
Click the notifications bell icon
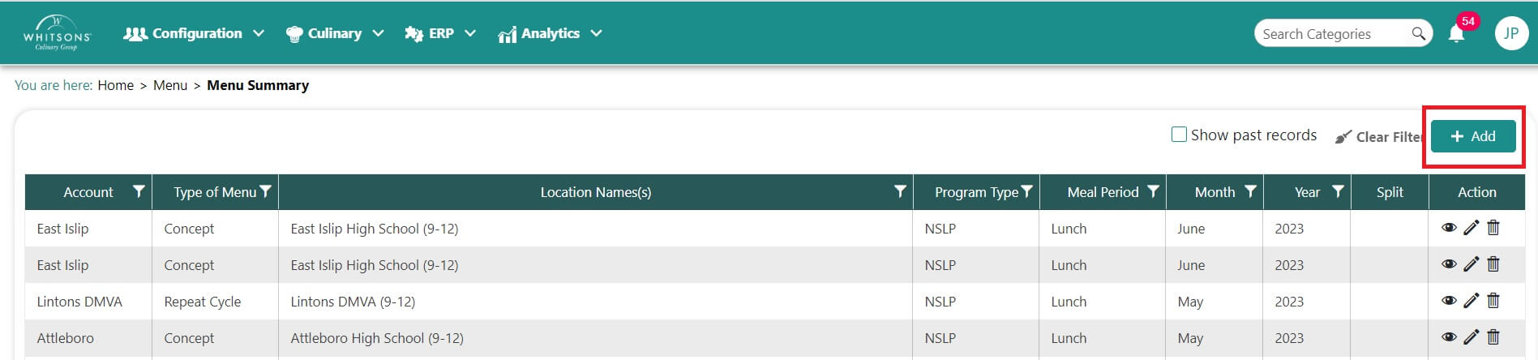point(1456,34)
